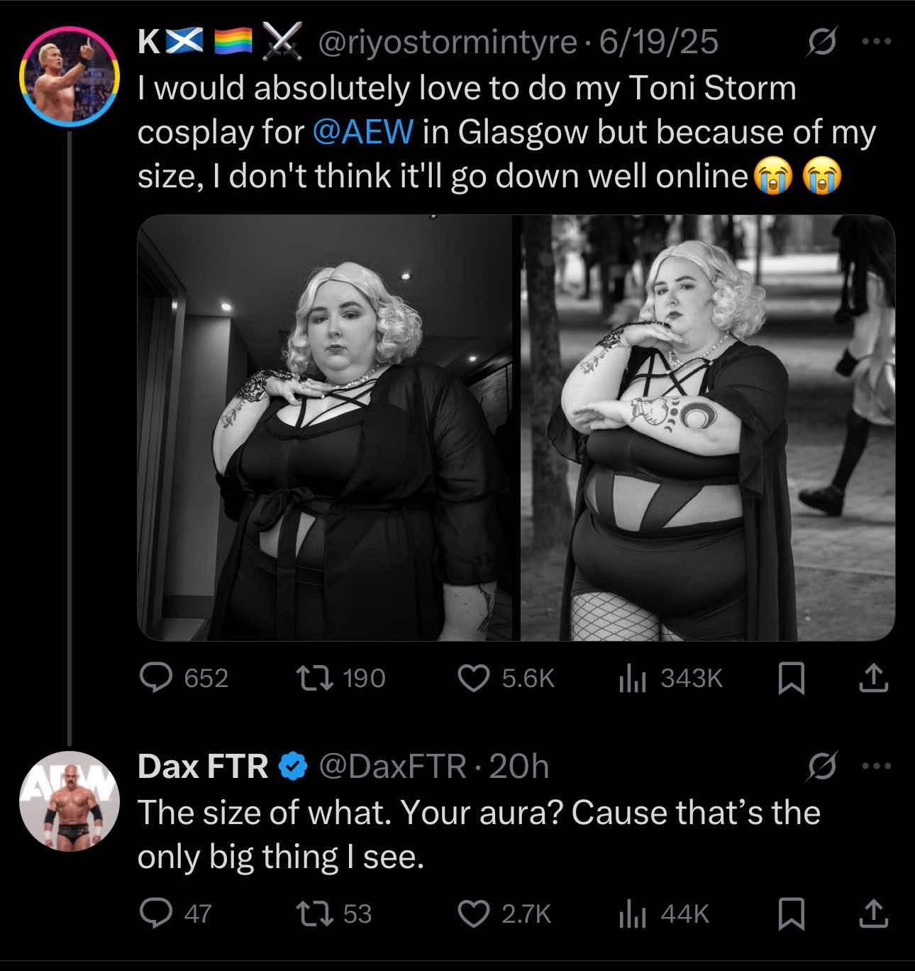Viewport: 915px width, 971px height.
Task: Share Dax FTR's reply
Action: pos(873,913)
